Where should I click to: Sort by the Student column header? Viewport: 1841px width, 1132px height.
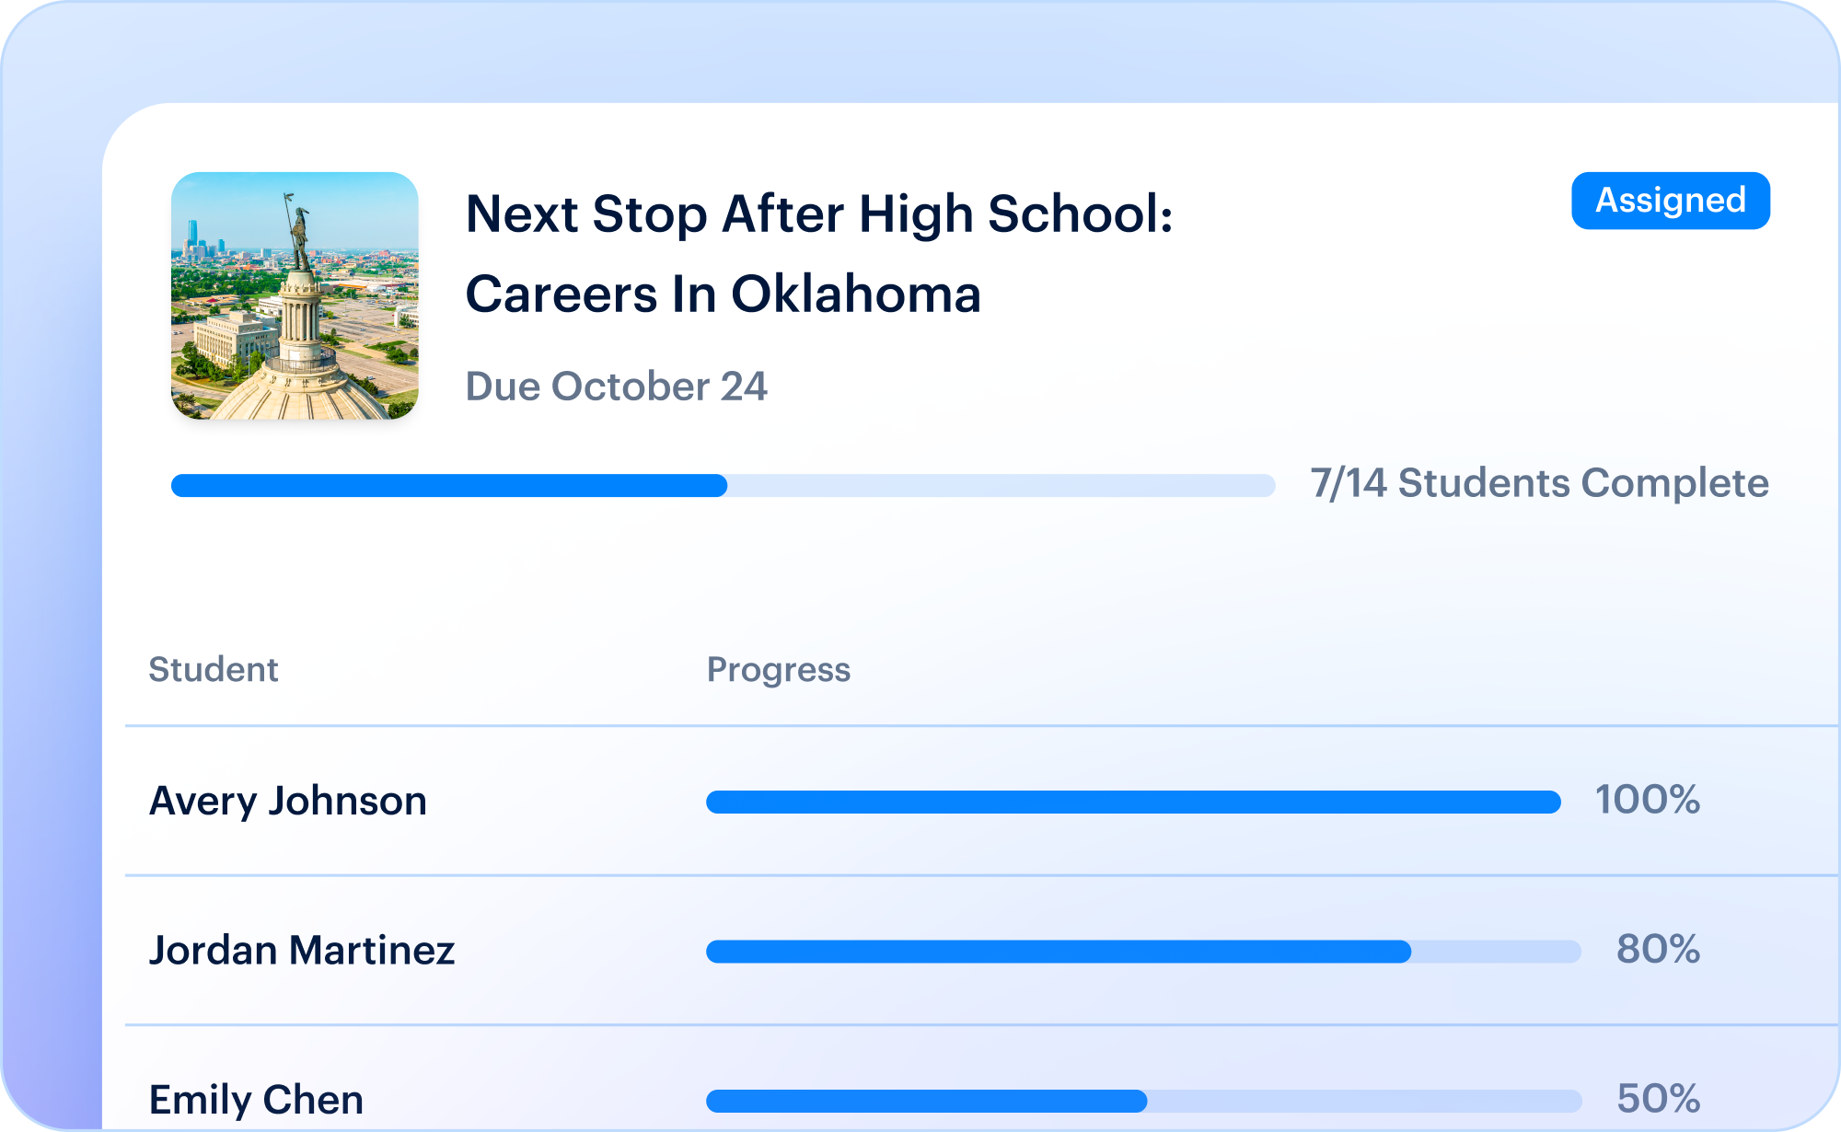point(214,670)
